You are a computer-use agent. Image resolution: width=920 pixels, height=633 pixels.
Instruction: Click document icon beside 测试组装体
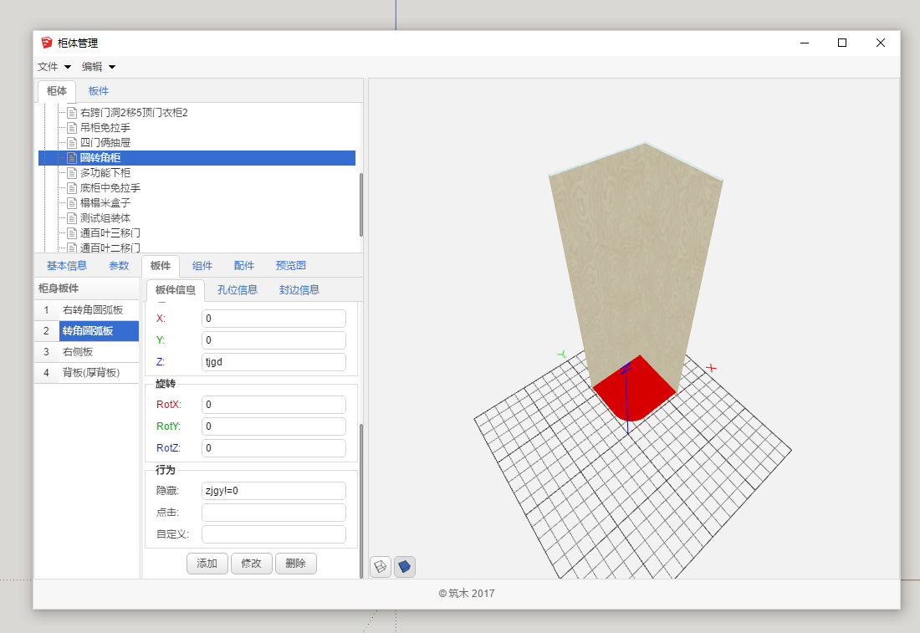pos(72,218)
